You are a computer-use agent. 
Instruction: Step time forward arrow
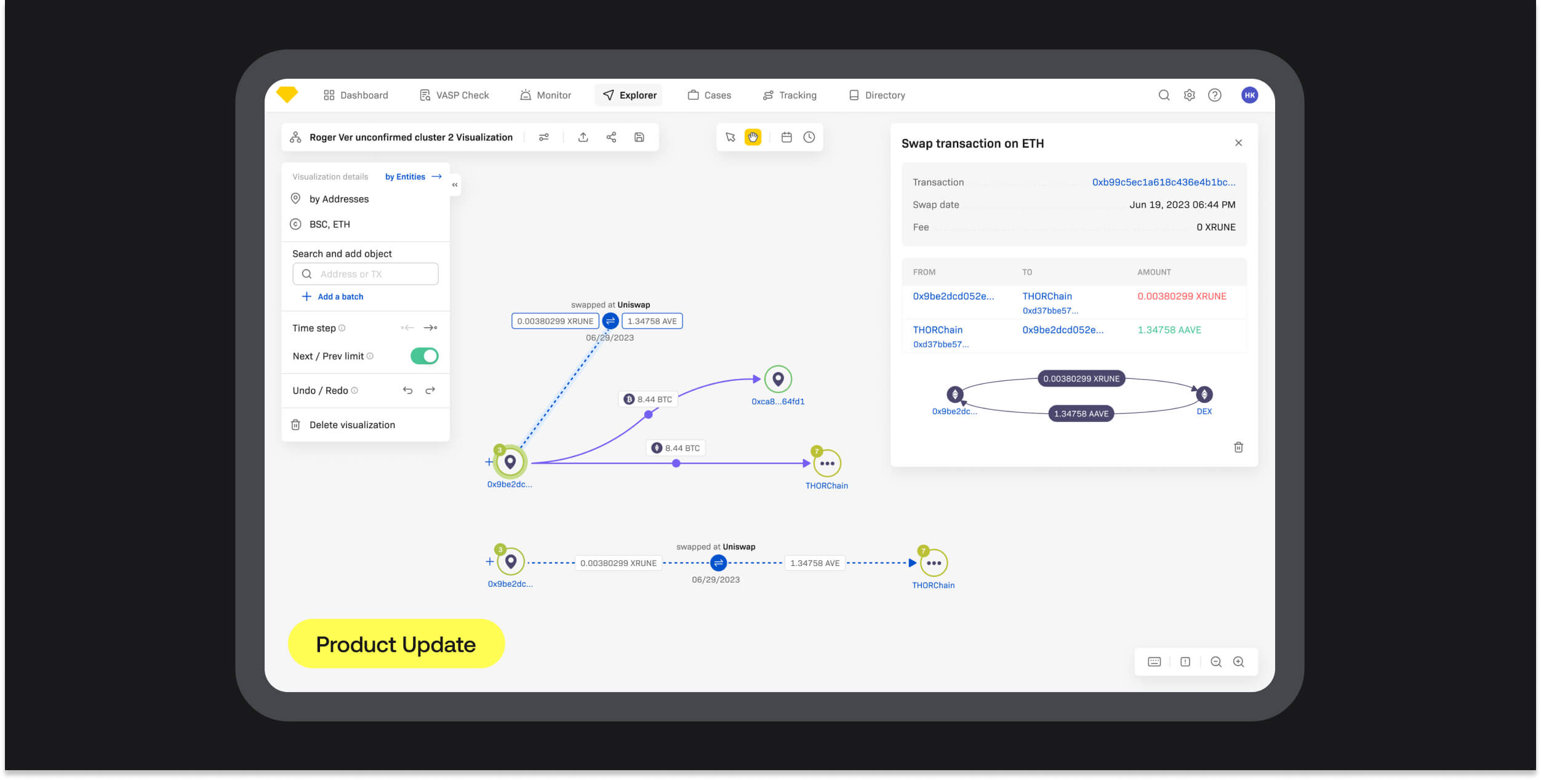tap(431, 328)
